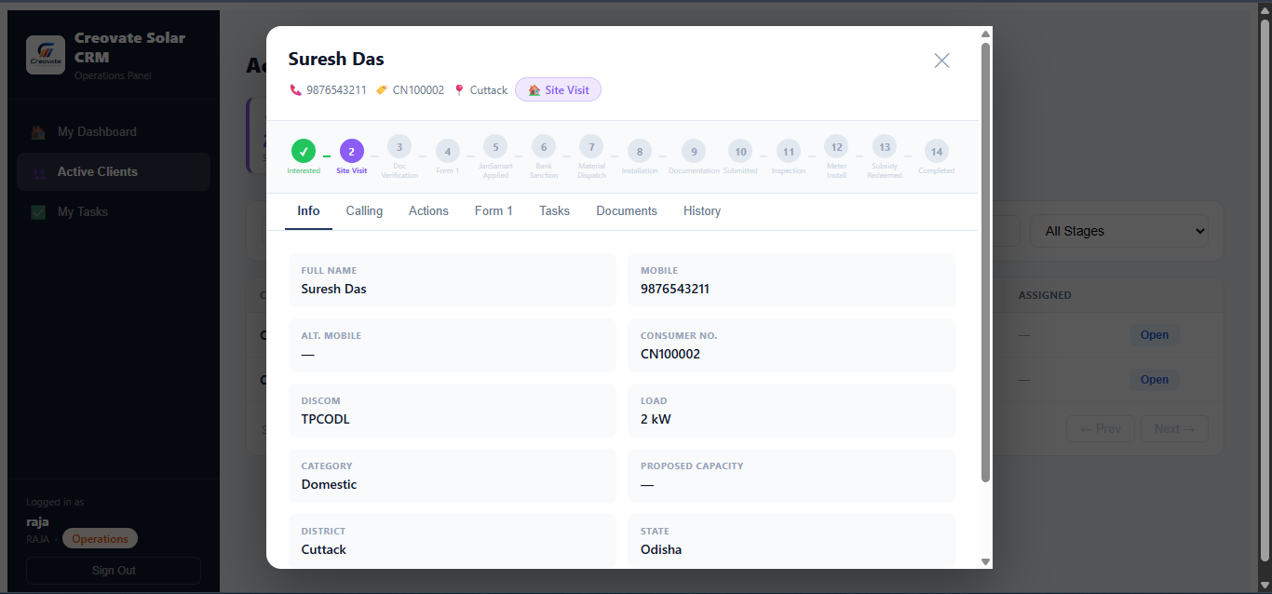This screenshot has height=594, width=1272.
Task: Switch to the Calling tab
Action: pos(364,211)
